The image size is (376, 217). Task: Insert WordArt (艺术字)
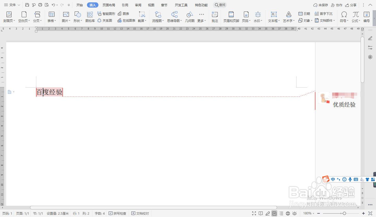[x=289, y=17]
